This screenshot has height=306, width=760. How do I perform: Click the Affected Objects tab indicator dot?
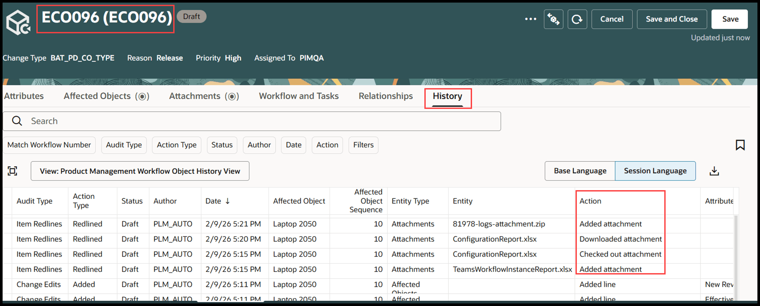tap(142, 96)
